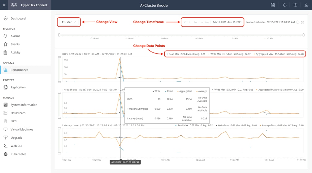Open the Feb 15, 2021 date range picker
The height and width of the screenshot is (173, 312).
tap(227, 22)
